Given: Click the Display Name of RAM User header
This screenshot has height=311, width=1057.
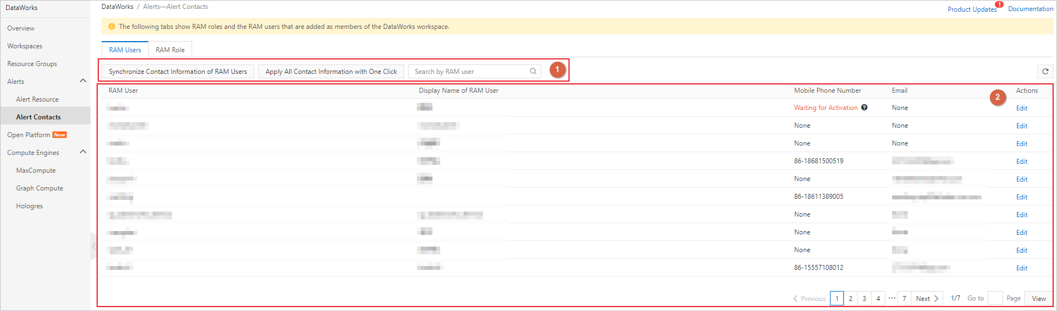Looking at the screenshot, I should pyautogui.click(x=459, y=91).
